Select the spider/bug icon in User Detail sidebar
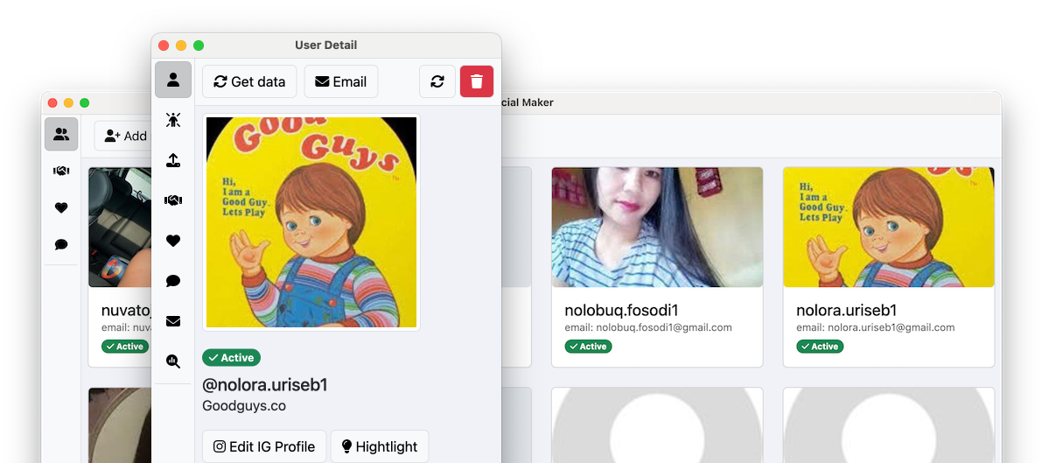 [x=172, y=121]
